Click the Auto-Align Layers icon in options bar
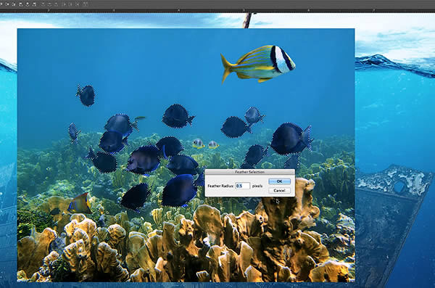This screenshot has height=288, width=435. (x=86, y=4)
